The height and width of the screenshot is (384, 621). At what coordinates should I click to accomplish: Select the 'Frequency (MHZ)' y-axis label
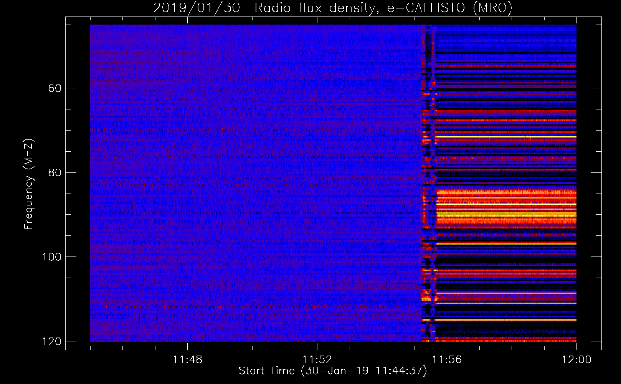(29, 184)
